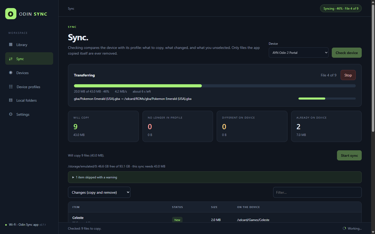Viewport: 375px width, 234px height.
Task: Click the Celeste item name
Action: click(x=78, y=218)
